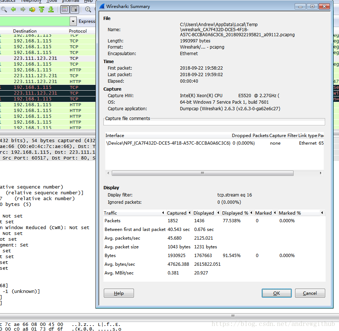Select the Avg. packet size row

pos(214,247)
